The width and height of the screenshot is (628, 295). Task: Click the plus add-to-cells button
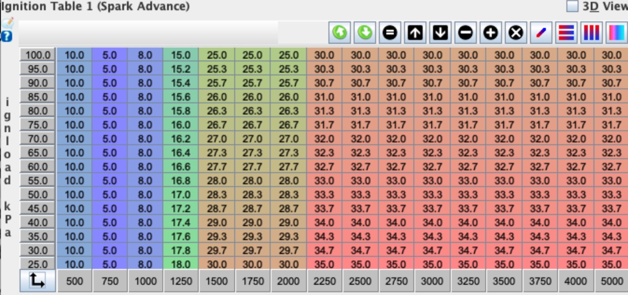click(x=491, y=33)
